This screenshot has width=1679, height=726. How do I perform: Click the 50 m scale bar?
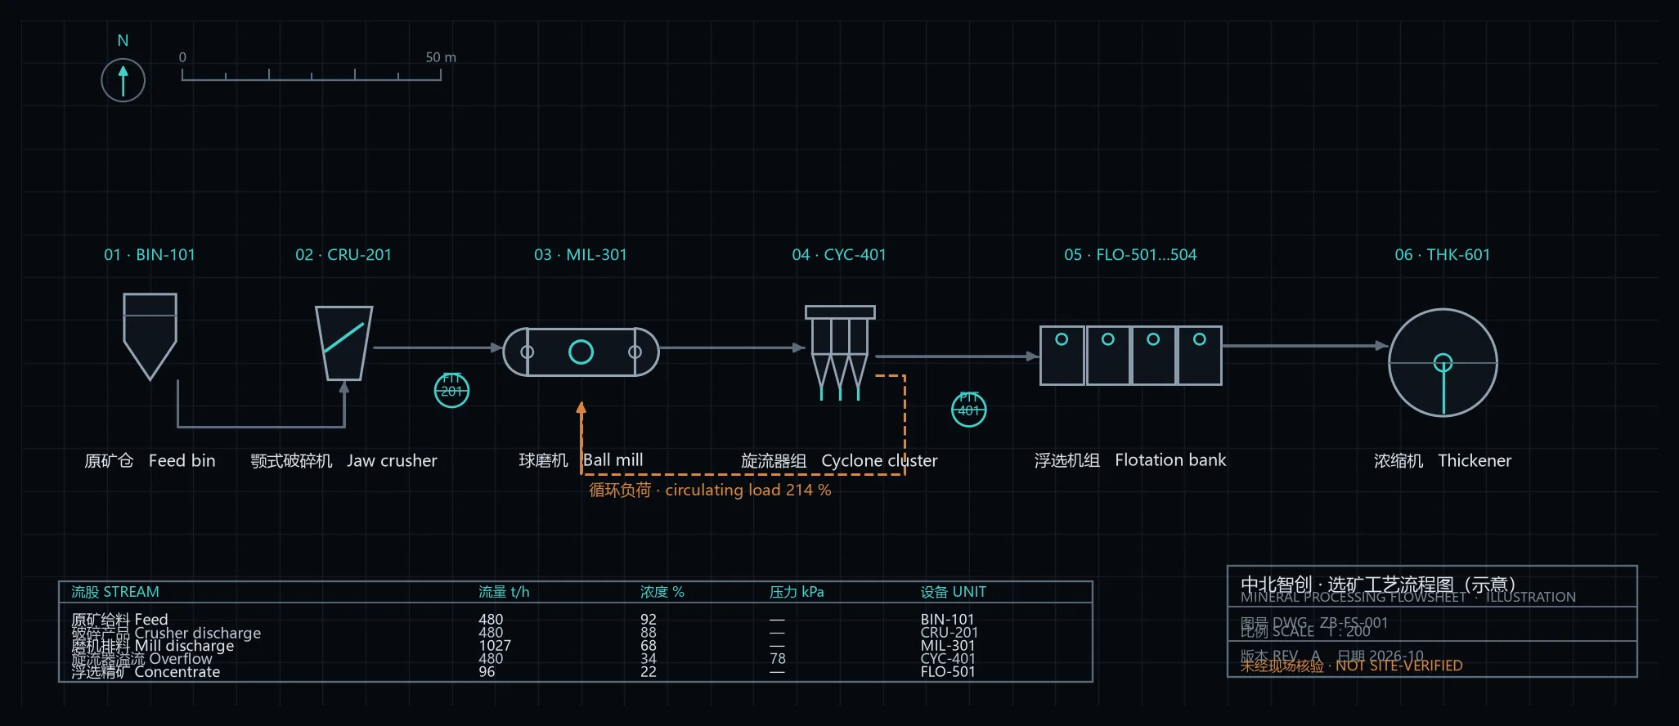(312, 74)
